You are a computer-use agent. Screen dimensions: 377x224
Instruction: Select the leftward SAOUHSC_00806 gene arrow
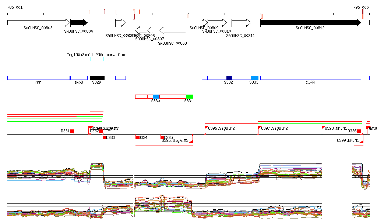(141, 30)
